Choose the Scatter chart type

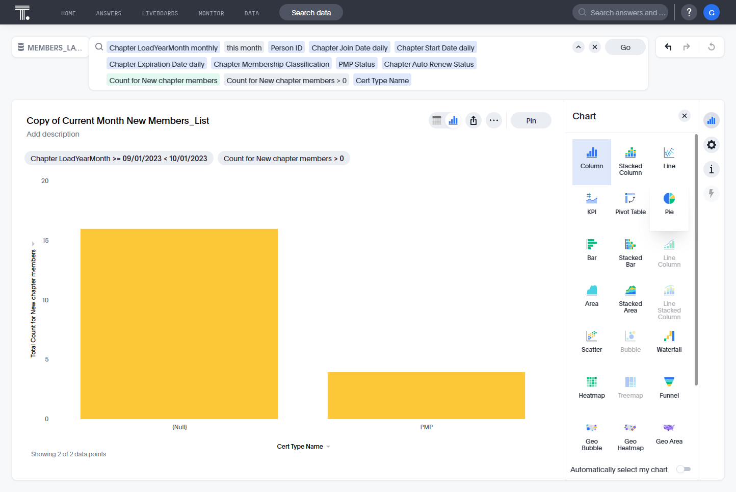591,345
